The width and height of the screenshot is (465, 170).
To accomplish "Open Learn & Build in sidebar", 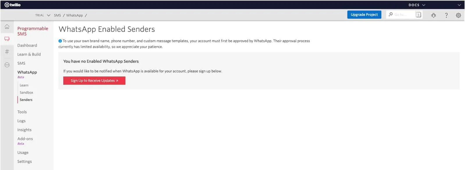I will [x=29, y=54].
